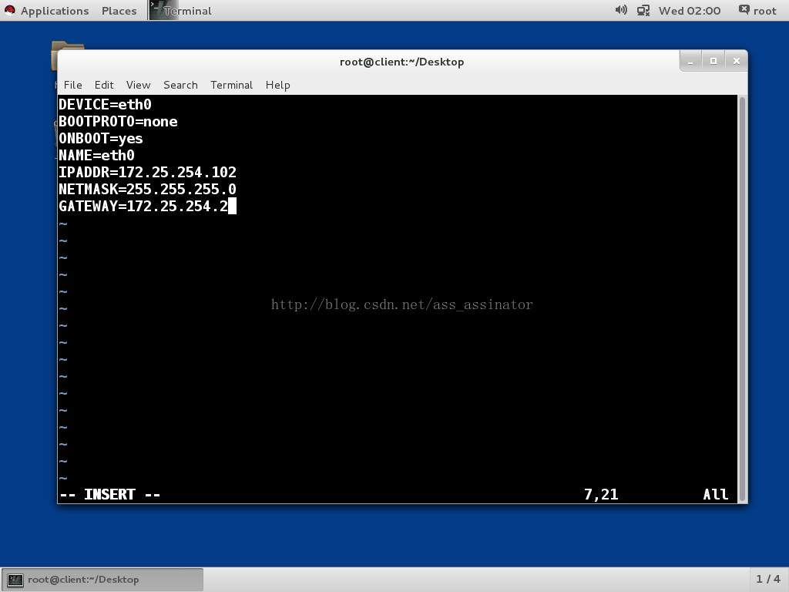789x592 pixels.
Task: Click the root@client:~/Desktop title bar
Action: point(401,62)
